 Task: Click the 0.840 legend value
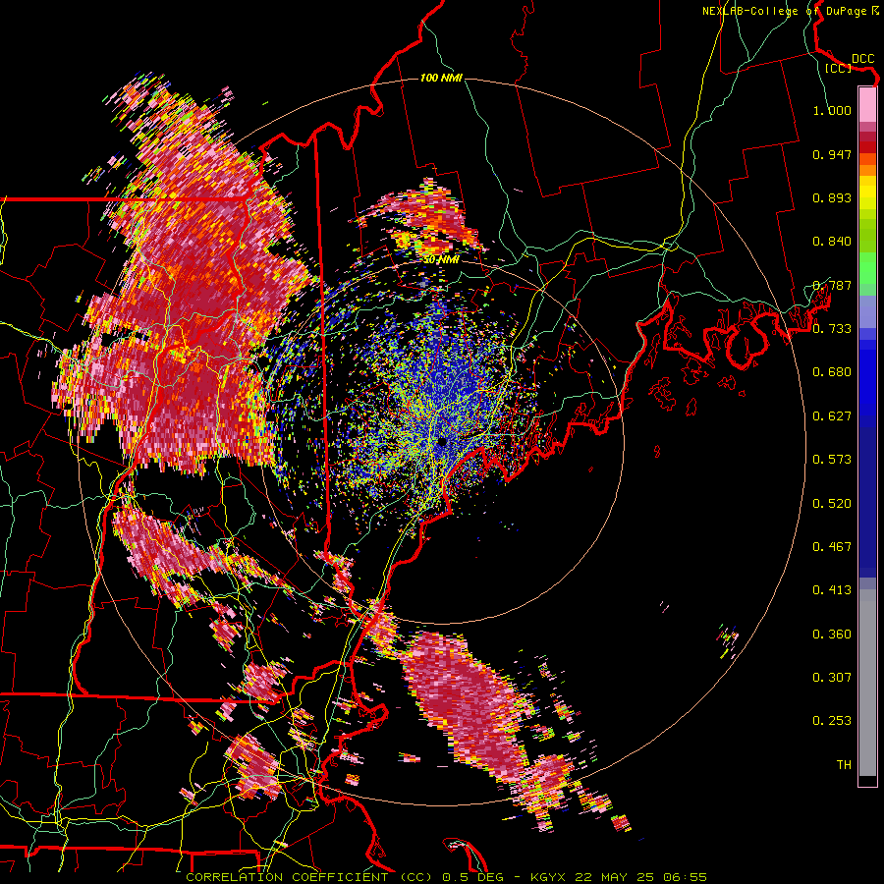[832, 242]
